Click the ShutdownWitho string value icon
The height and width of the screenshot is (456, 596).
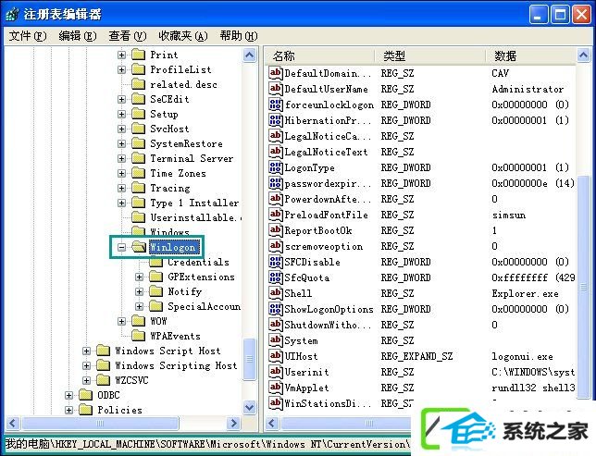pos(276,325)
